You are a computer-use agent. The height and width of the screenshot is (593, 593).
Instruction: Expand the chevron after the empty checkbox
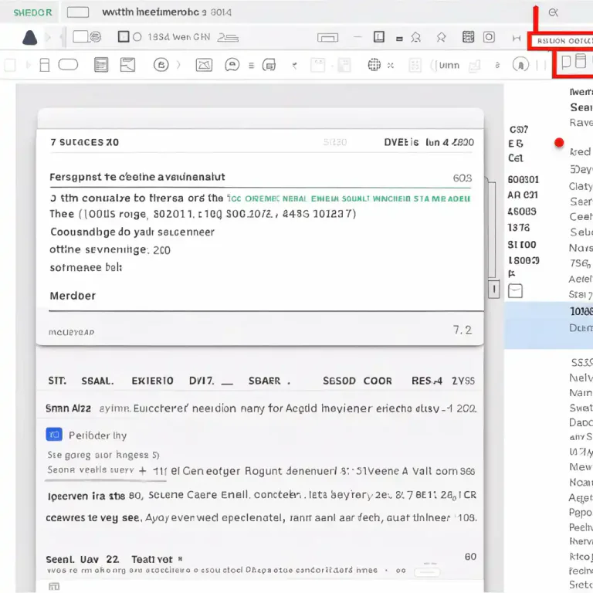(28, 65)
